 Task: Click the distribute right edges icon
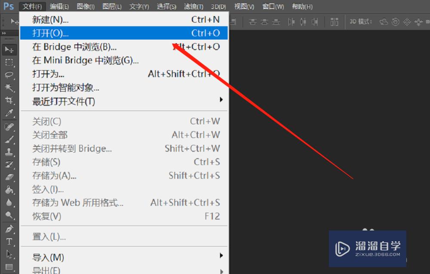[315, 22]
